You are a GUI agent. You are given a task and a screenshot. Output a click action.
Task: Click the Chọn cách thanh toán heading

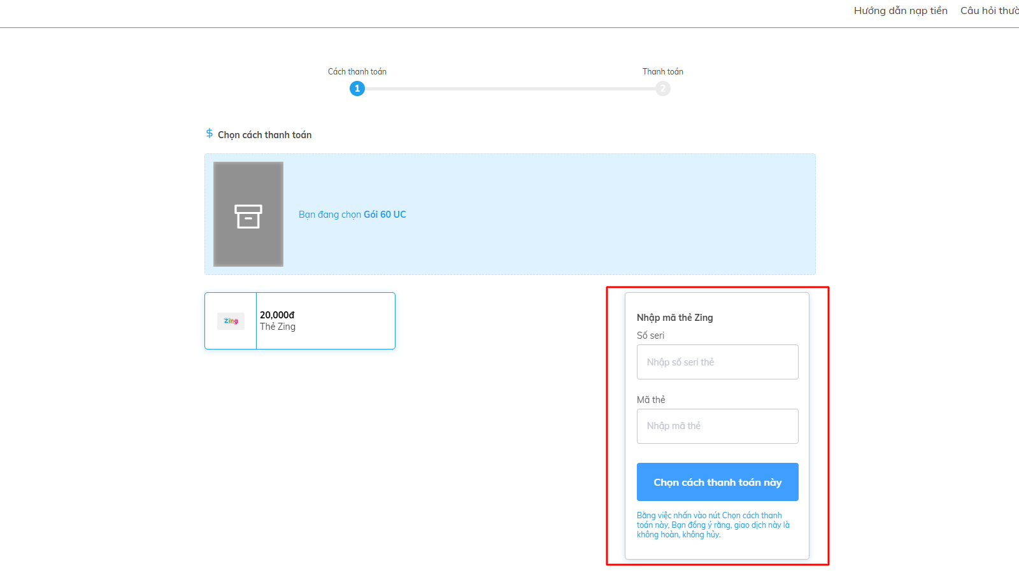point(264,135)
